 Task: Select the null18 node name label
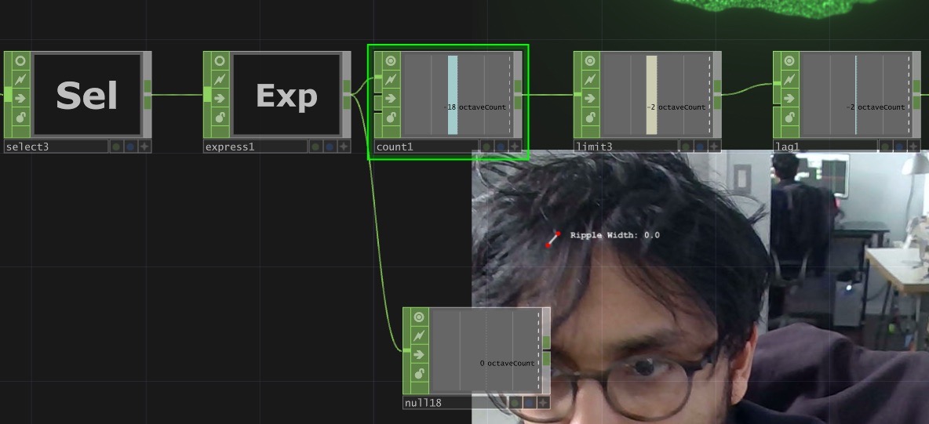tap(454, 404)
